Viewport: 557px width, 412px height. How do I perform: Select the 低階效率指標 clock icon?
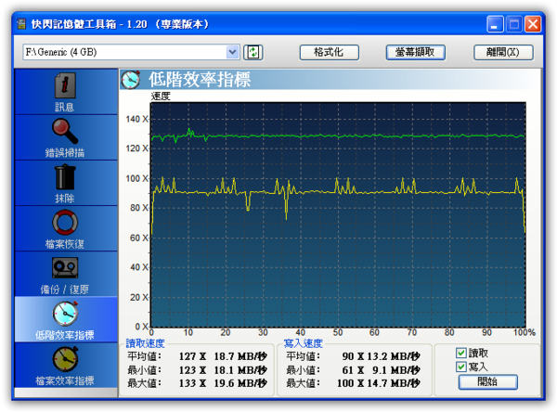(x=65, y=314)
